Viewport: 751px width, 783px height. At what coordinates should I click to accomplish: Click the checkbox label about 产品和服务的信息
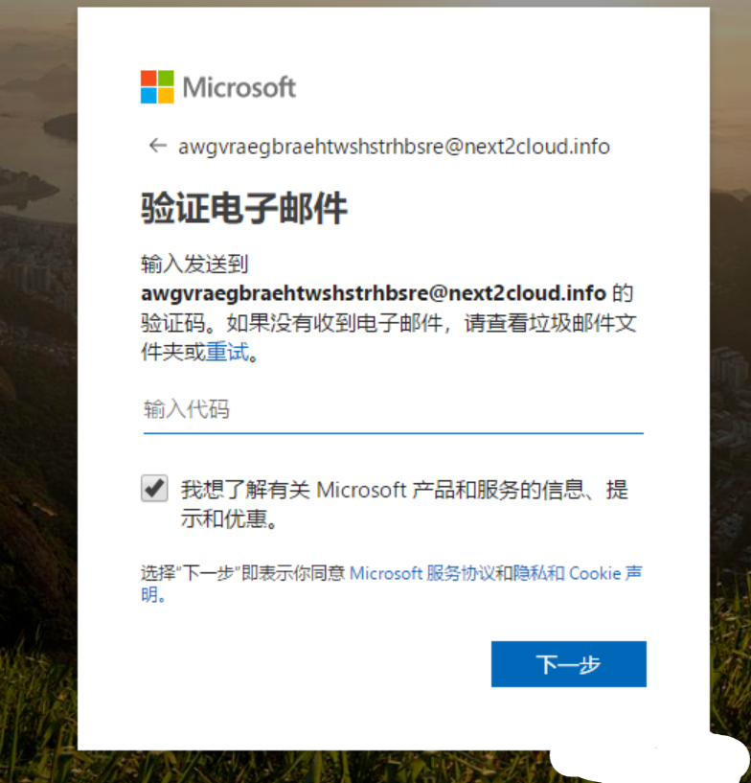pos(404,504)
